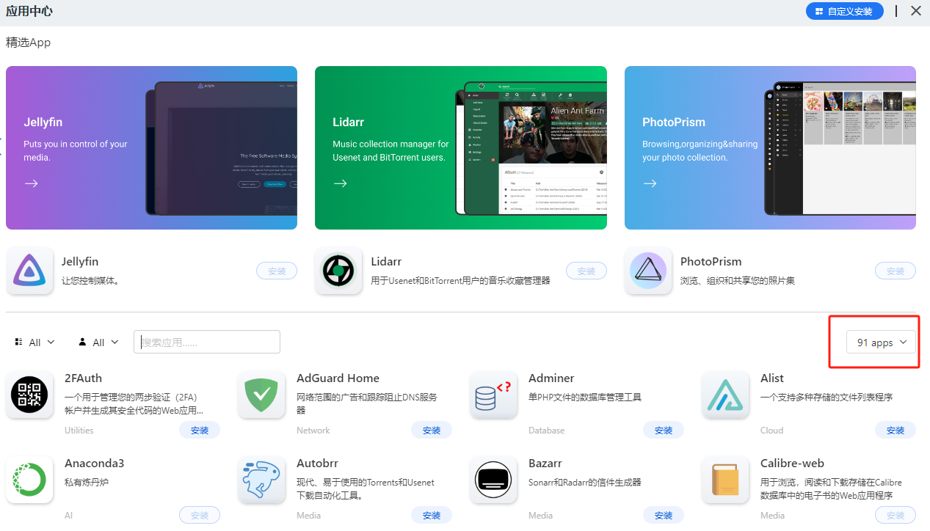
Task: Click the Cloud category label
Action: [x=772, y=431]
